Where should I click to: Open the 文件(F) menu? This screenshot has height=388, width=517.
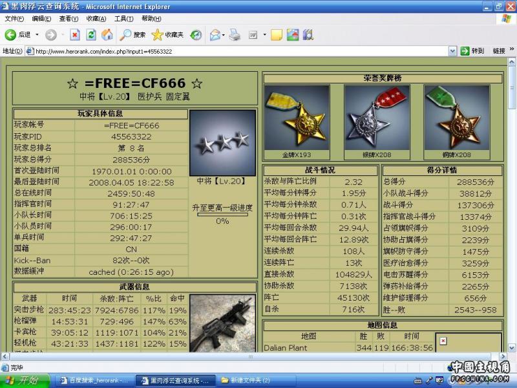click(14, 19)
